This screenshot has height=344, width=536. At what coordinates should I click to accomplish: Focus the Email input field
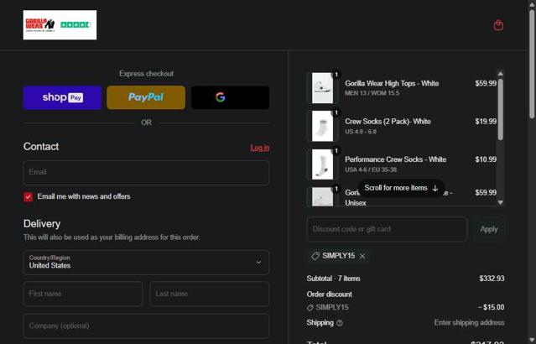click(146, 172)
